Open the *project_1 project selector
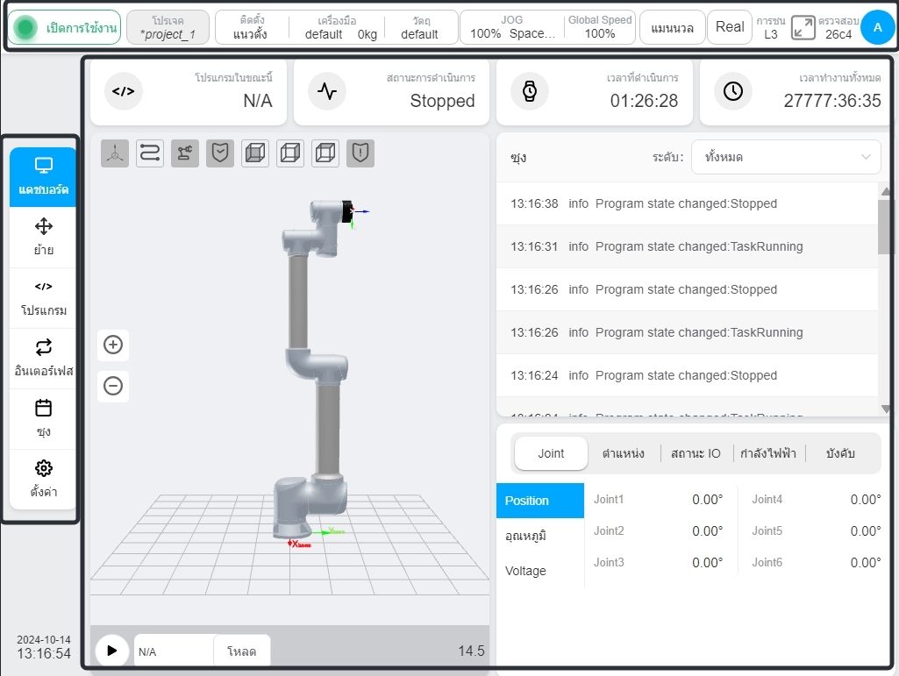899x676 pixels. pos(168,27)
